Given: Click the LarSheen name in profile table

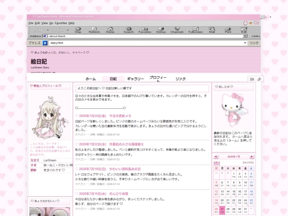Looking at the screenshot, I should [x=50, y=161].
